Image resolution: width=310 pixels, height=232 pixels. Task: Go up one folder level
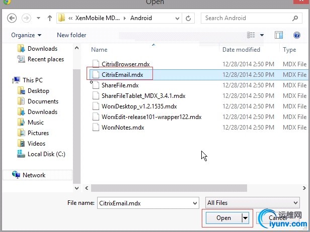[x=50, y=18]
